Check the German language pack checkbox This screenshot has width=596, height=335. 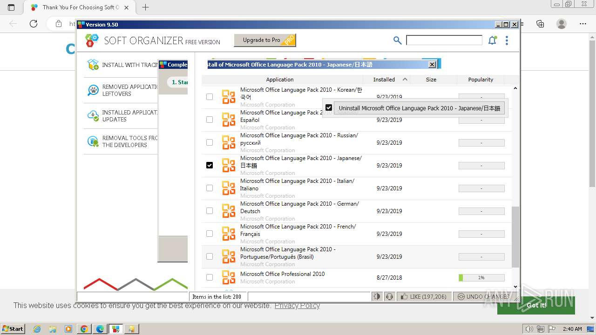pyautogui.click(x=210, y=211)
